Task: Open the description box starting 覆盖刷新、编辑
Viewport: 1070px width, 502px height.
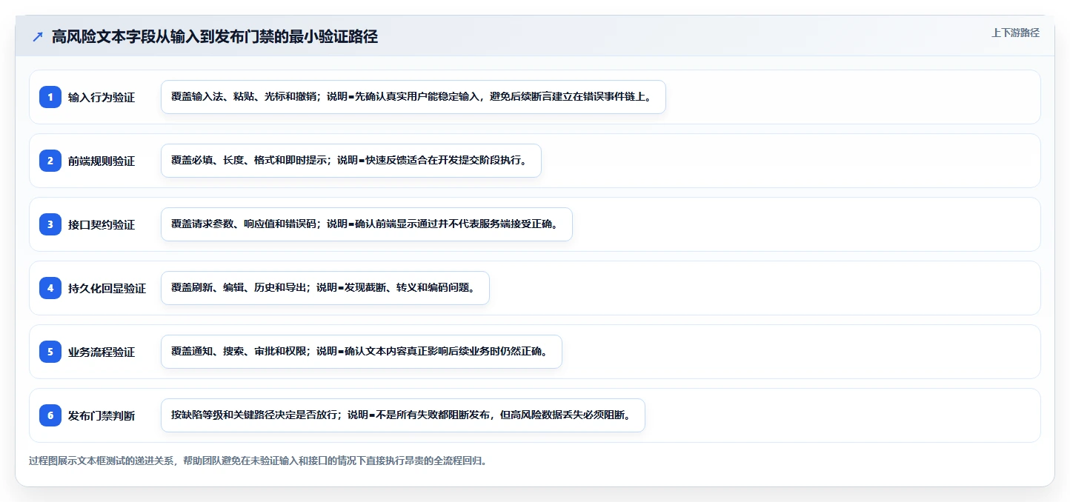Action: coord(325,288)
